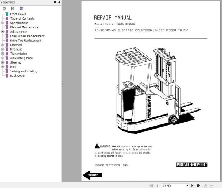Screen dimensions: 222x188
Task: Click the Bookmarks panel title
Action: pos(8,2)
